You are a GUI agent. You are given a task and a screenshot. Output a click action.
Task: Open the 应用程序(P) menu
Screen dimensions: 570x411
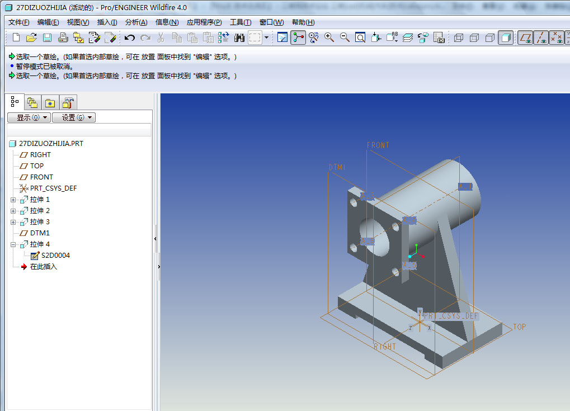[x=204, y=22]
